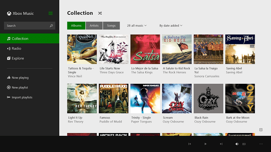This screenshot has height=152, width=271.
Task: Click the volume level value 80
Action: pyautogui.click(x=244, y=144)
